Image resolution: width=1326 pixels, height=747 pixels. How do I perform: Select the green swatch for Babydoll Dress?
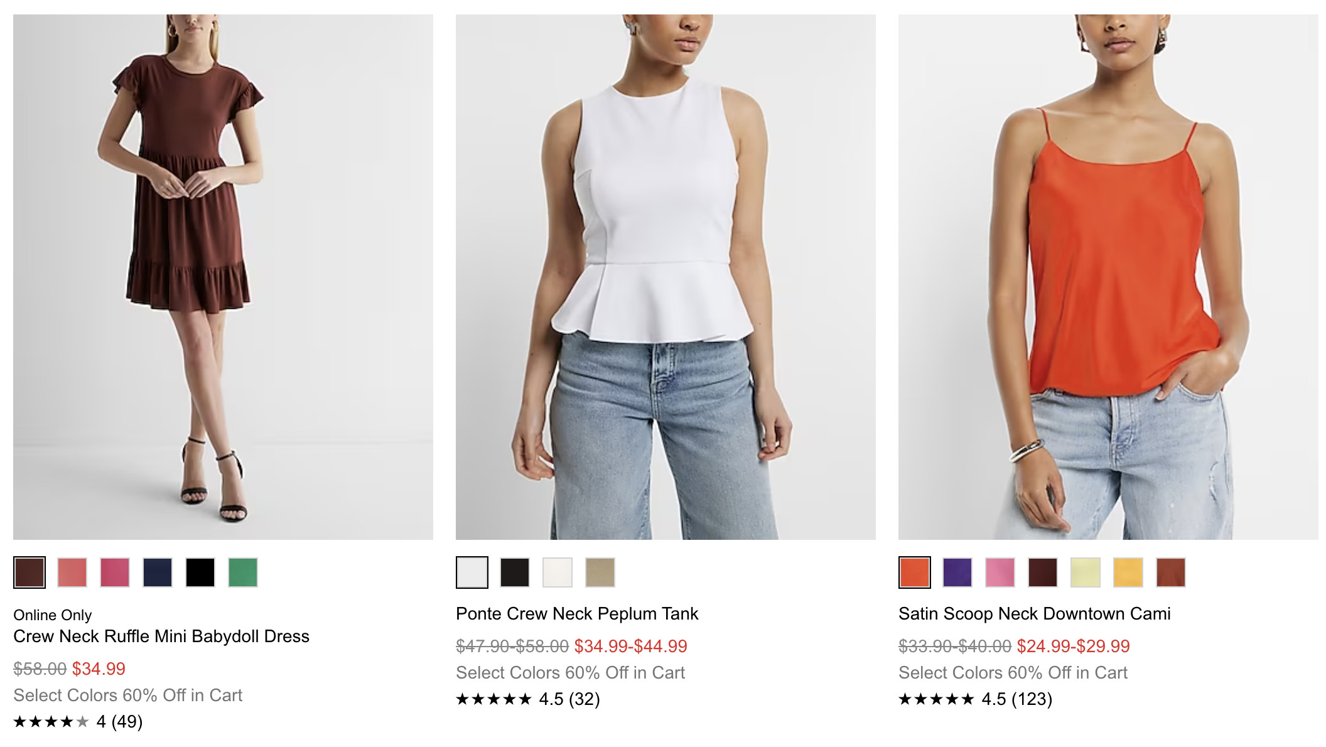pos(243,572)
